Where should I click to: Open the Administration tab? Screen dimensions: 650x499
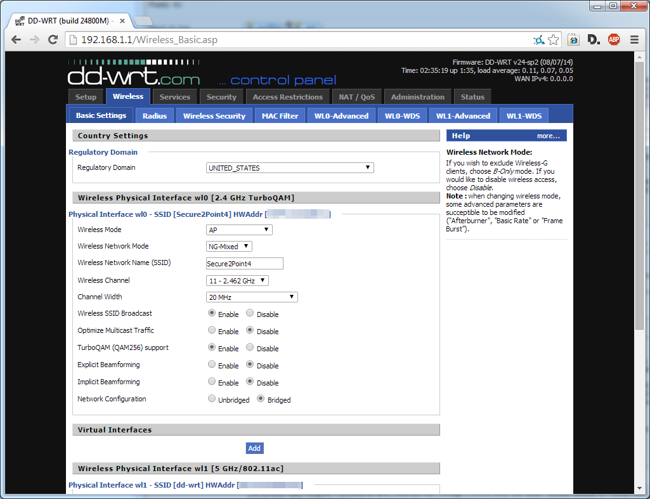pos(417,97)
